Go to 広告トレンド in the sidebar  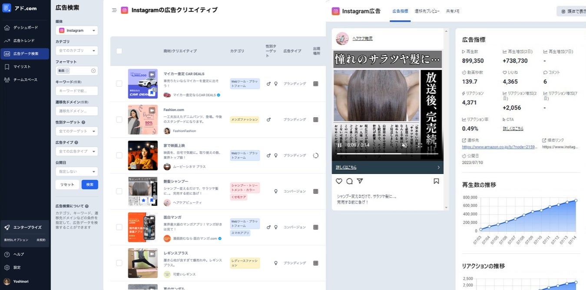[25, 40]
